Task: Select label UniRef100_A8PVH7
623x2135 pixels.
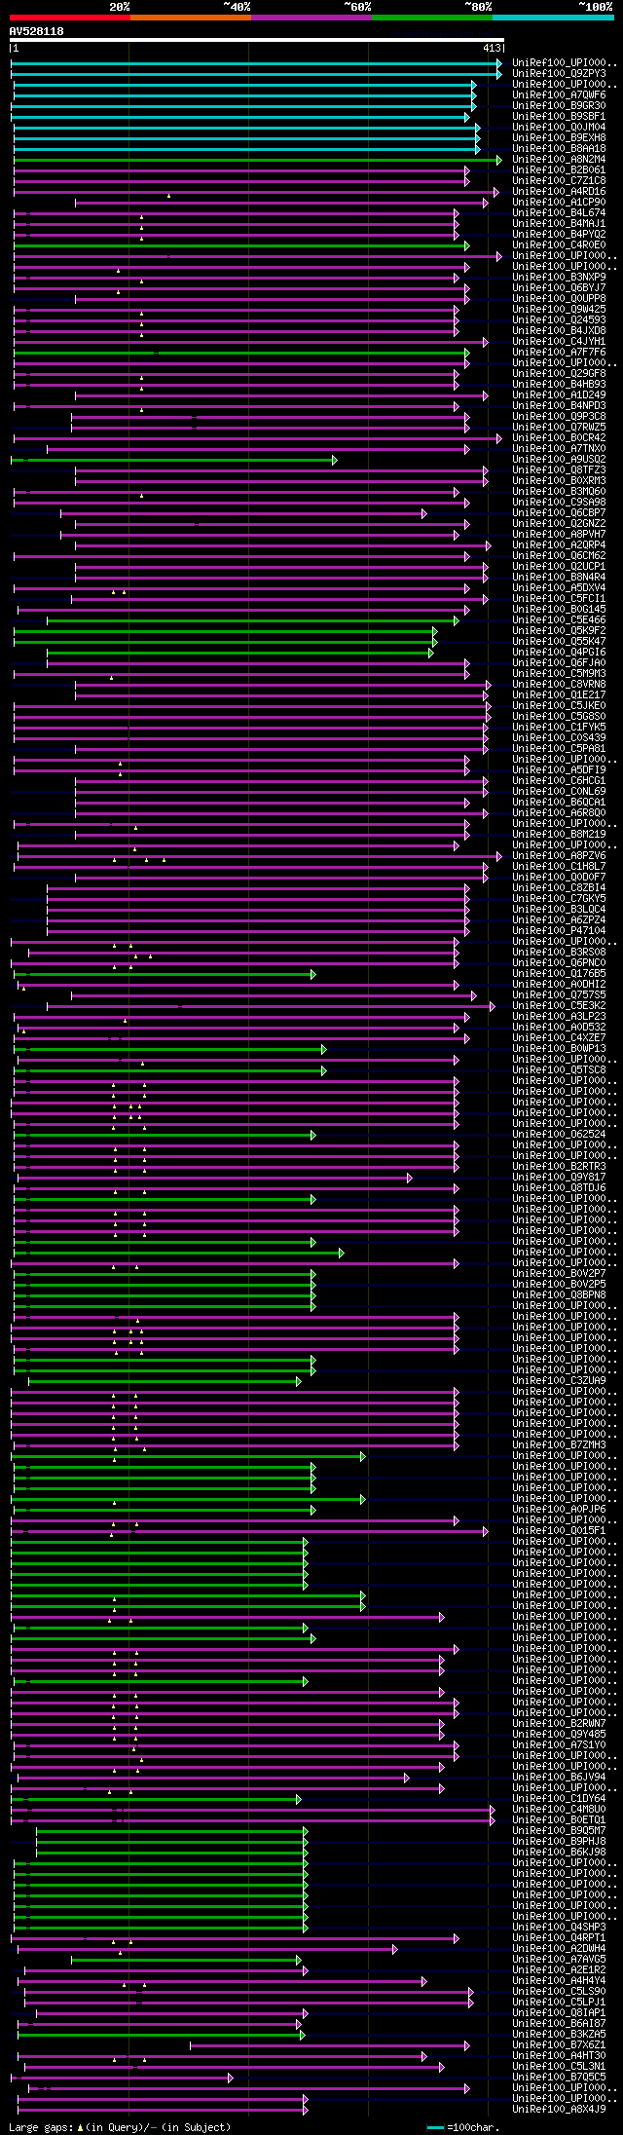Action: [x=559, y=534]
